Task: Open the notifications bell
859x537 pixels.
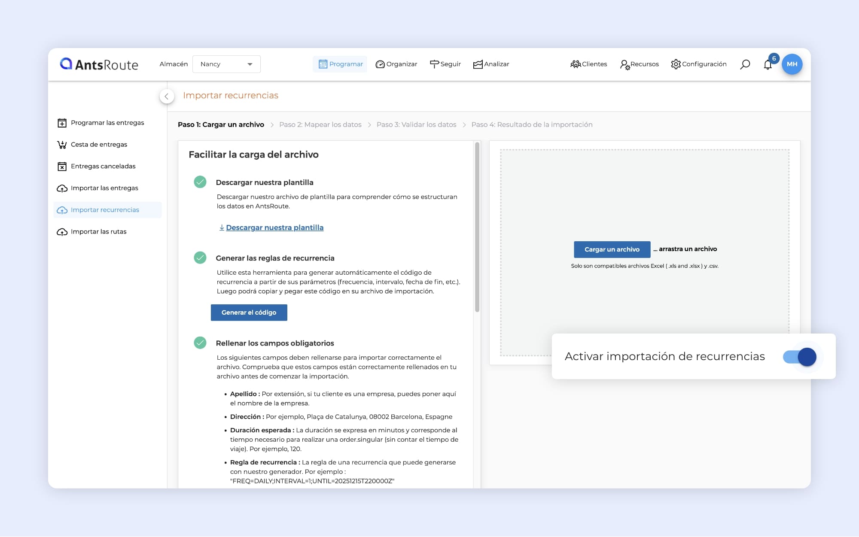Action: click(768, 65)
